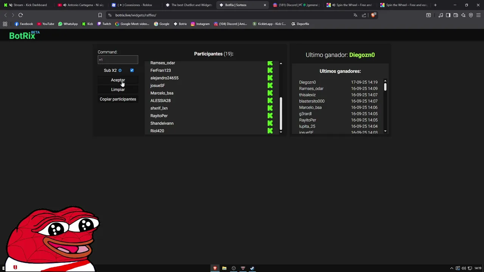The image size is (484, 272).
Task: Open the browser main menu icon
Action: tap(479, 15)
